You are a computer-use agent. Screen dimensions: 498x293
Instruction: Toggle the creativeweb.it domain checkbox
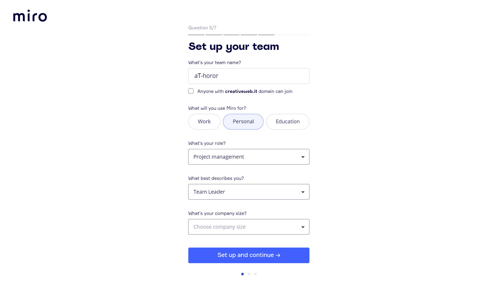[x=191, y=91]
